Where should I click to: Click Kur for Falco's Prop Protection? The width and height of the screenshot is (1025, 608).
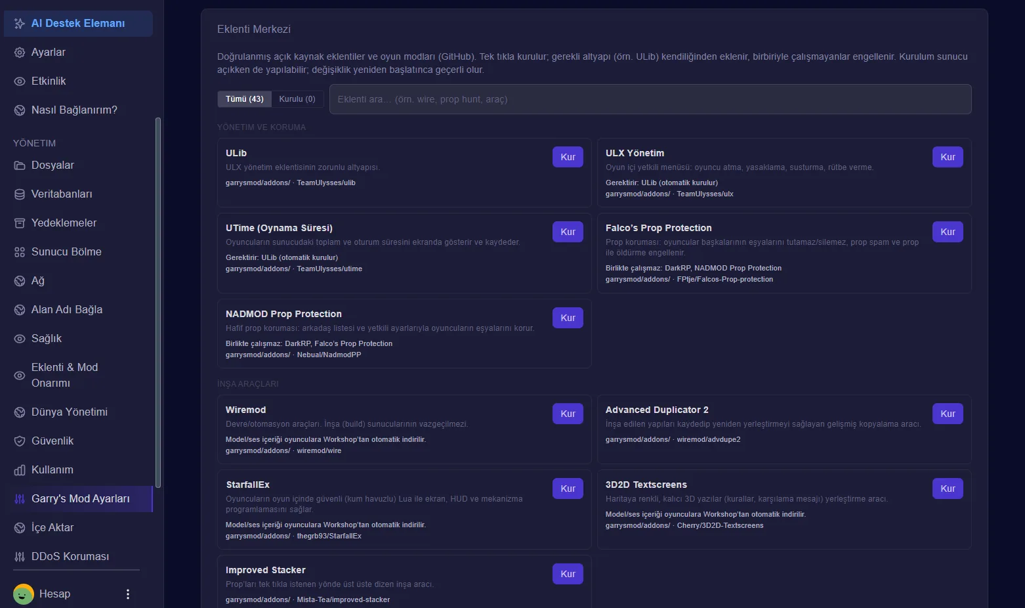click(948, 232)
